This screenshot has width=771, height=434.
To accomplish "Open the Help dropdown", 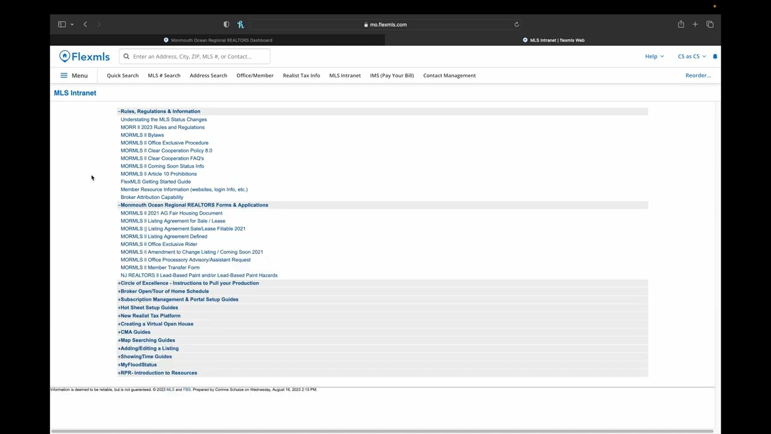I will (x=654, y=57).
